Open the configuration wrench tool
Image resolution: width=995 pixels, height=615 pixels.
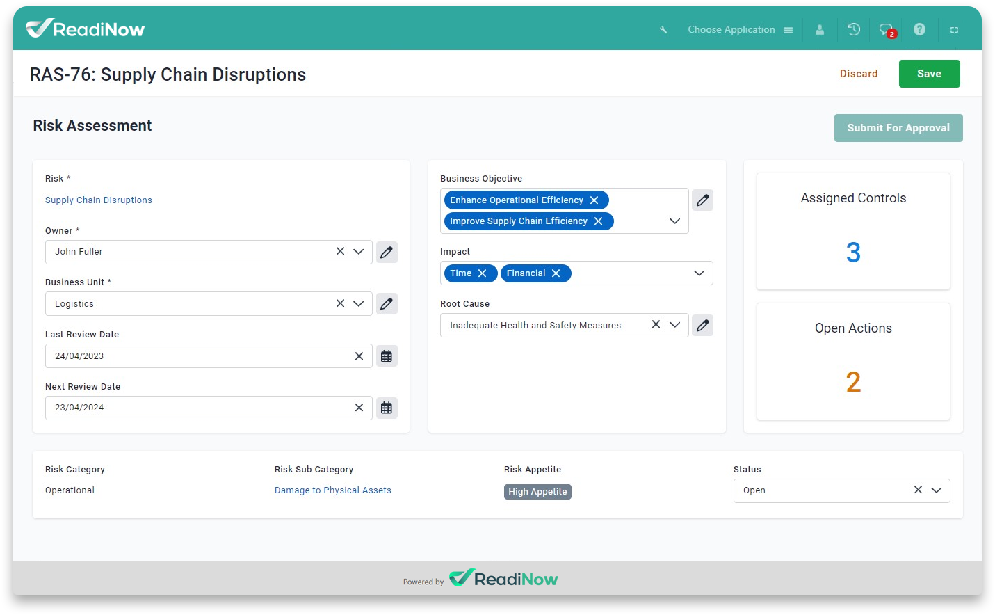tap(663, 29)
